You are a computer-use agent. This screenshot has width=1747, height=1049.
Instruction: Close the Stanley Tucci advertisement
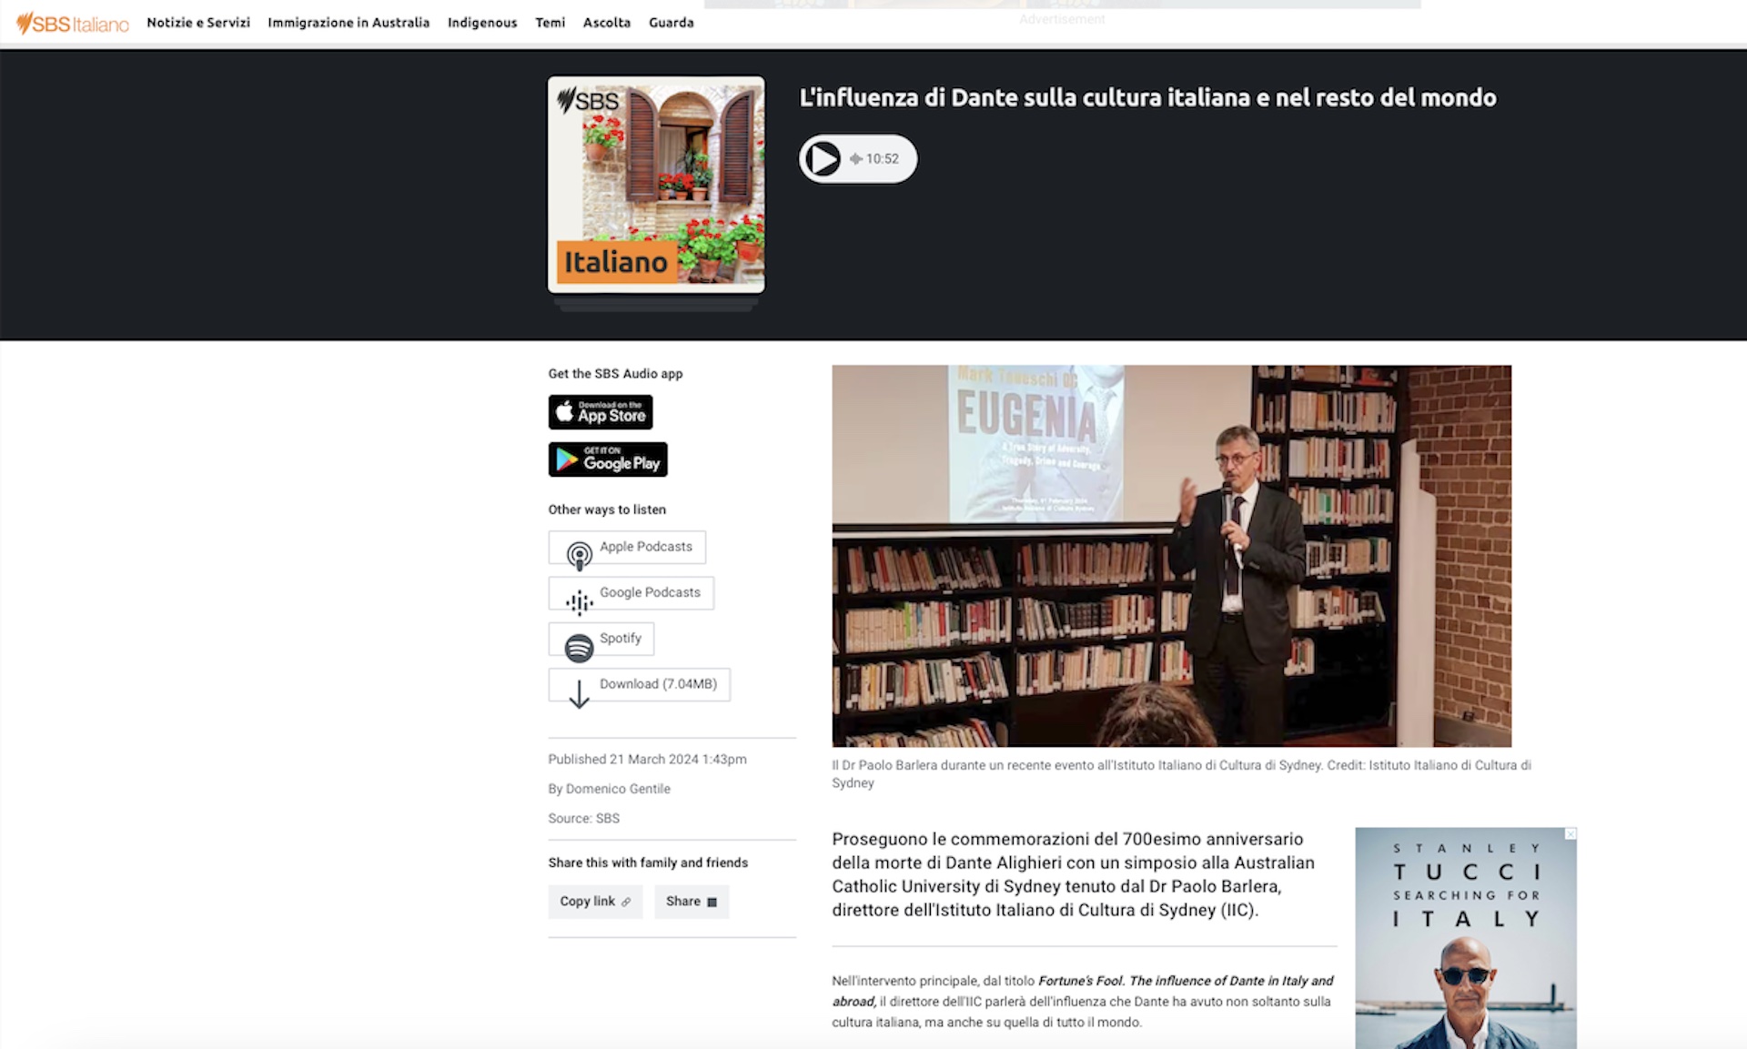[x=1570, y=834]
